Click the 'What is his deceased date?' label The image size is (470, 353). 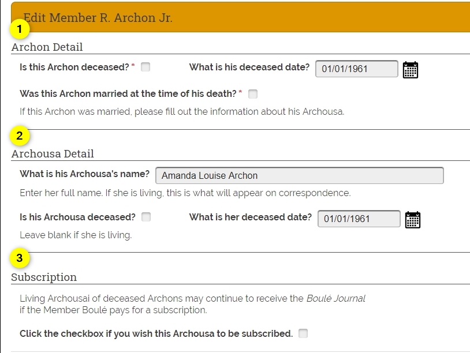249,67
